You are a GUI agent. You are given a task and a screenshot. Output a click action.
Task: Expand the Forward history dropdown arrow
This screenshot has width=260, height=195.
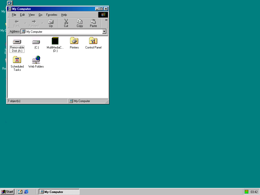pos(42,23)
